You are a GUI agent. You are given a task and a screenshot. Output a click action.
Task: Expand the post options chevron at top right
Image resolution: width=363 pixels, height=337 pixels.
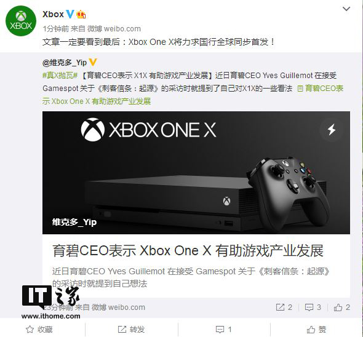[x=346, y=9]
